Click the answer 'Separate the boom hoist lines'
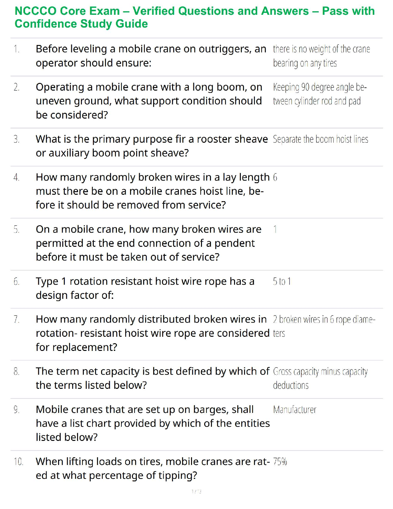The width and height of the screenshot is (393, 509). (320, 139)
